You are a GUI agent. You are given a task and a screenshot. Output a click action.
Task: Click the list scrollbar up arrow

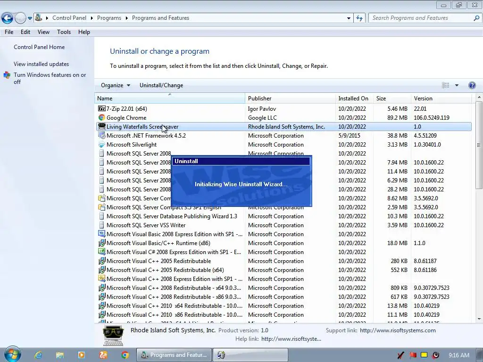(x=479, y=97)
